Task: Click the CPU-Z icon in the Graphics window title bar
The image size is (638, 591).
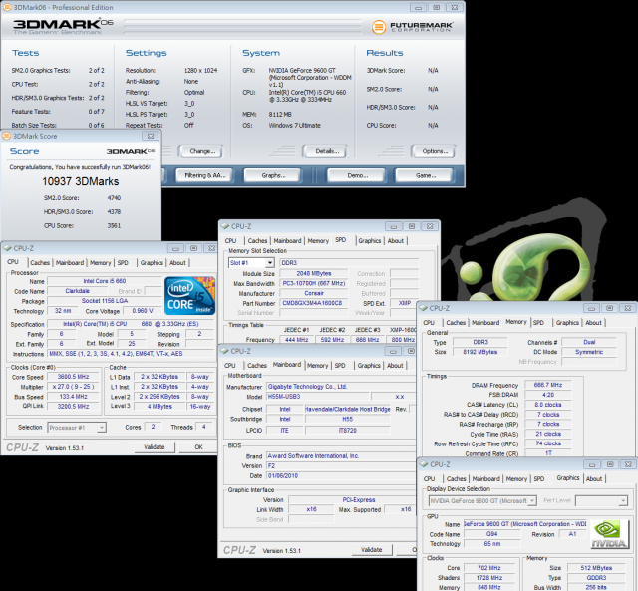Action: (424, 464)
